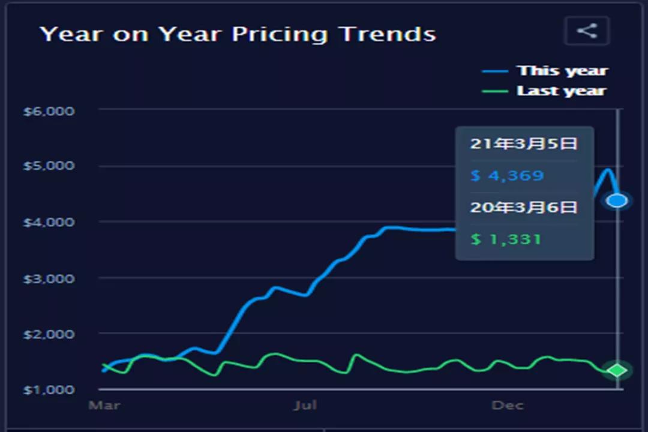This screenshot has height=432, width=648.
Task: Select the blue circular data point marker
Action: [x=617, y=201]
